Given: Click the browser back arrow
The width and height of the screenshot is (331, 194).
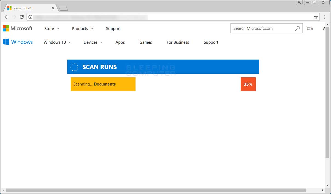Looking at the screenshot, I should pos(6,17).
